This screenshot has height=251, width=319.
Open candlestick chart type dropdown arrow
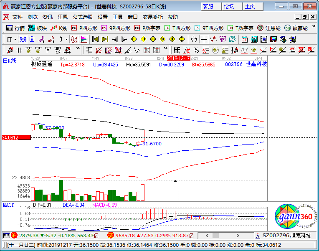66,39
